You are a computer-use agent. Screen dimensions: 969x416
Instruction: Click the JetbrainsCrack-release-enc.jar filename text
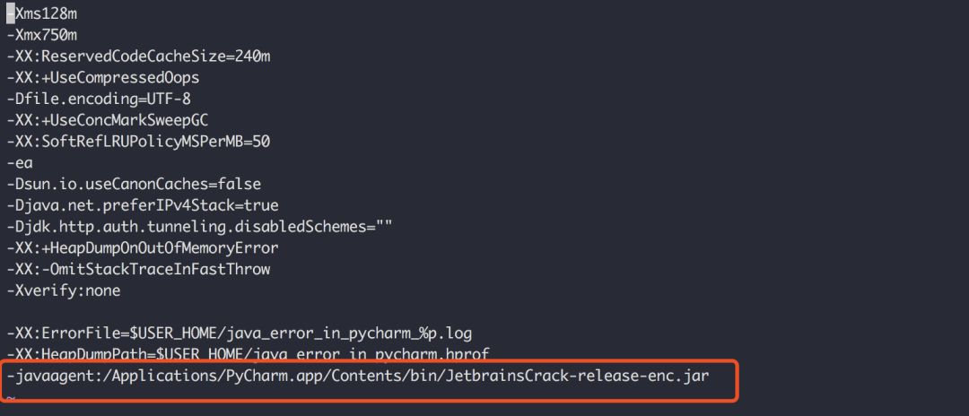click(x=577, y=376)
